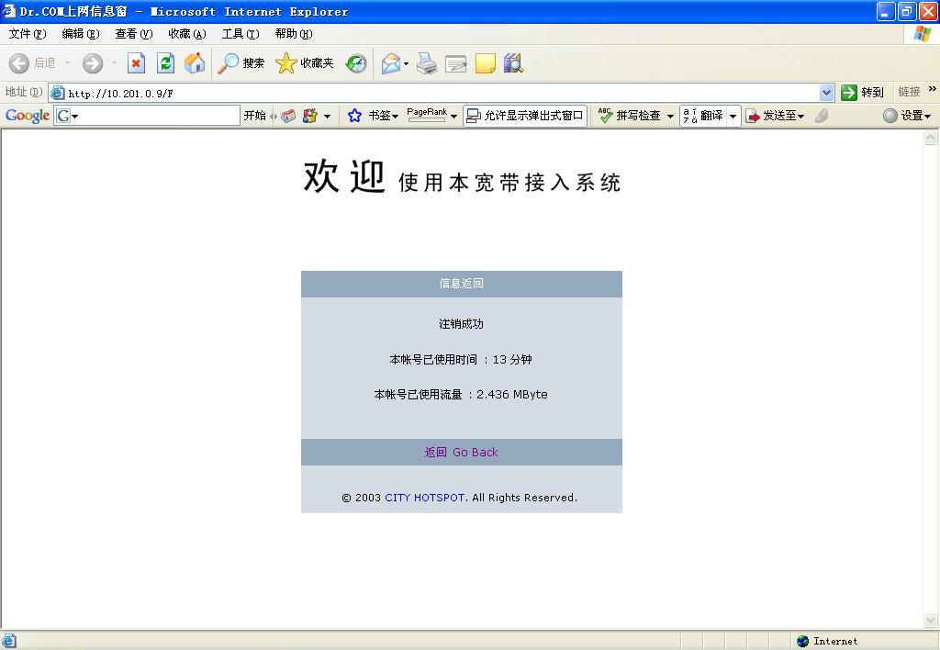The height and width of the screenshot is (650, 940).
Task: Go to the Home page icon
Action: click(x=195, y=63)
